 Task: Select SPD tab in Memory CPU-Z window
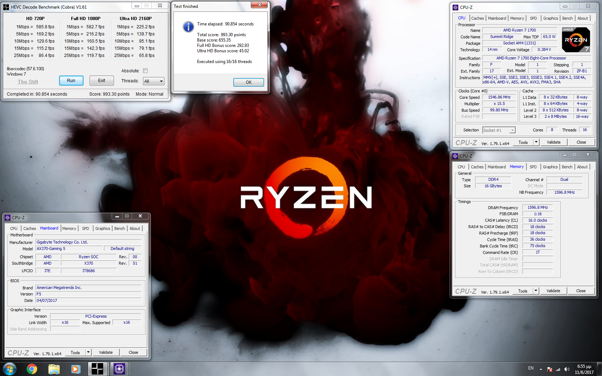(x=533, y=167)
